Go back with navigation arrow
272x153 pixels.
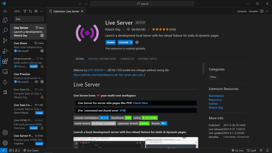point(80,4)
